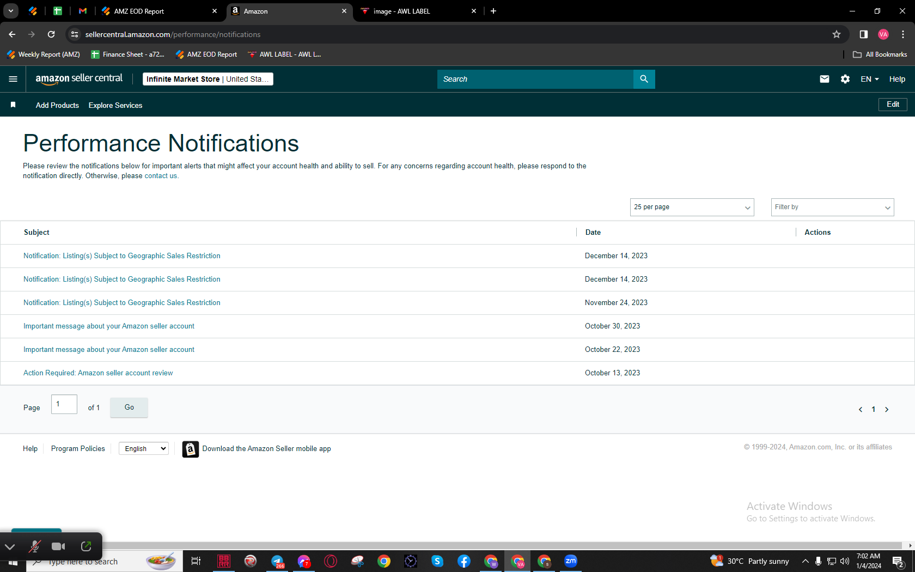Open Help in the top header

[897, 79]
